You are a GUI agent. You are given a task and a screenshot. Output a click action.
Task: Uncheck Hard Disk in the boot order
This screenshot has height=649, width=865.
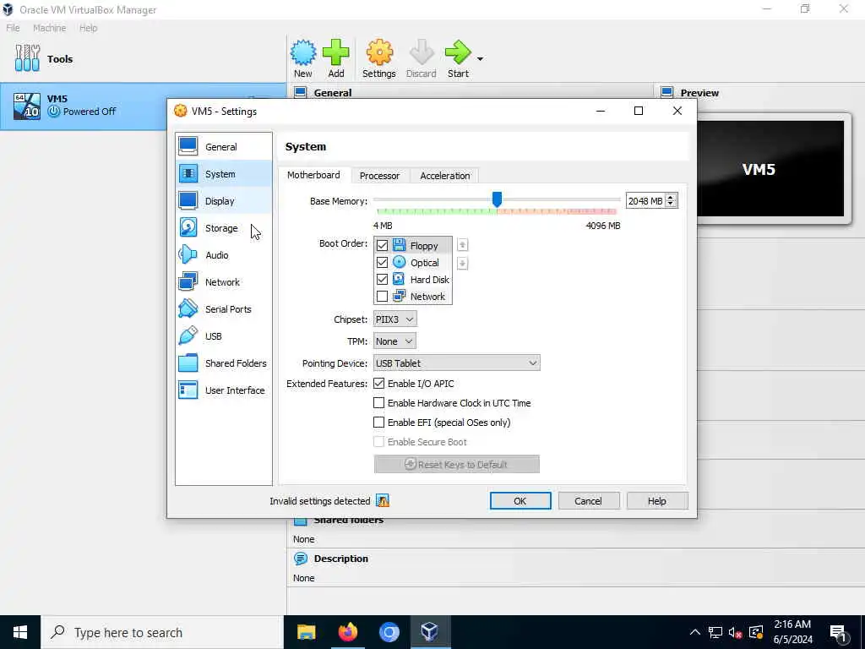382,279
